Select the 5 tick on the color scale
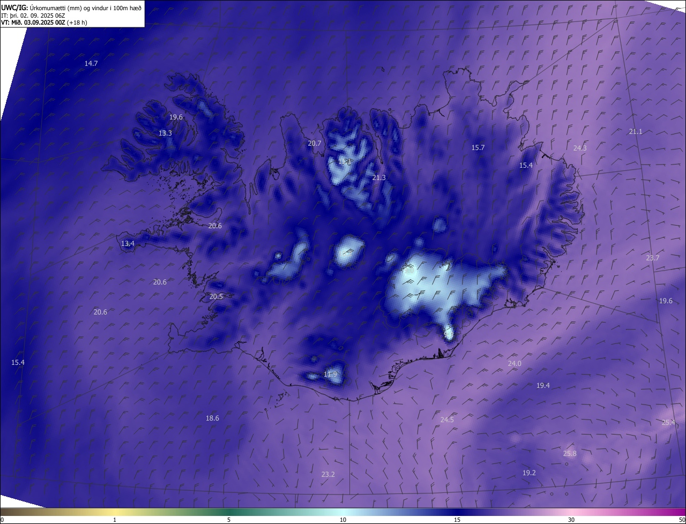 (229, 520)
